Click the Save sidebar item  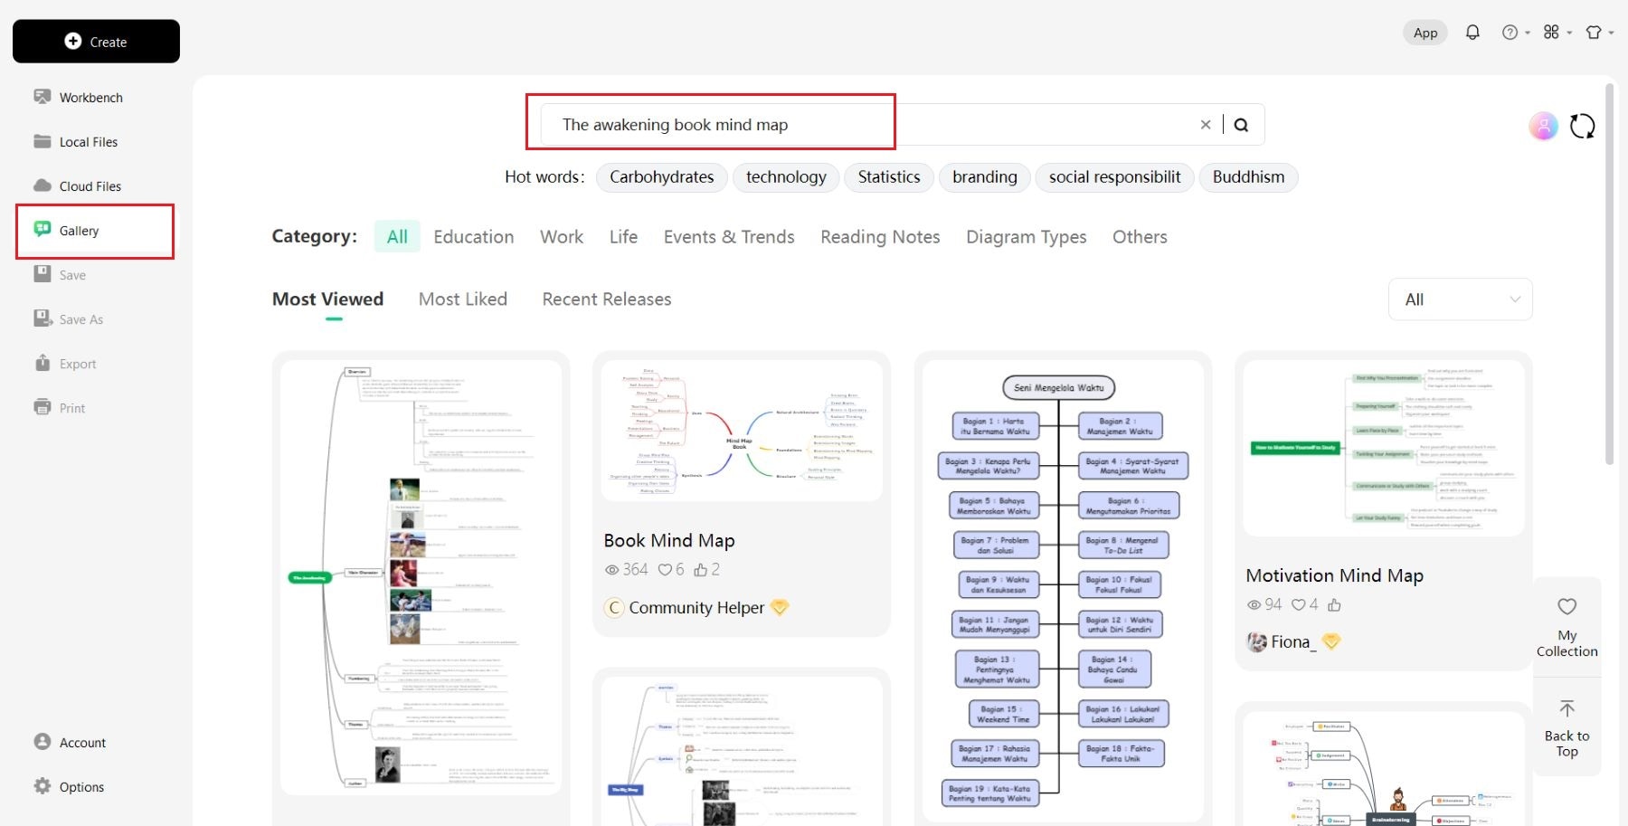point(60,274)
